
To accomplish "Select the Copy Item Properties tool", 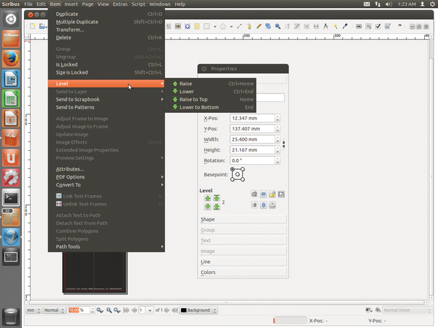I will (x=336, y=26).
